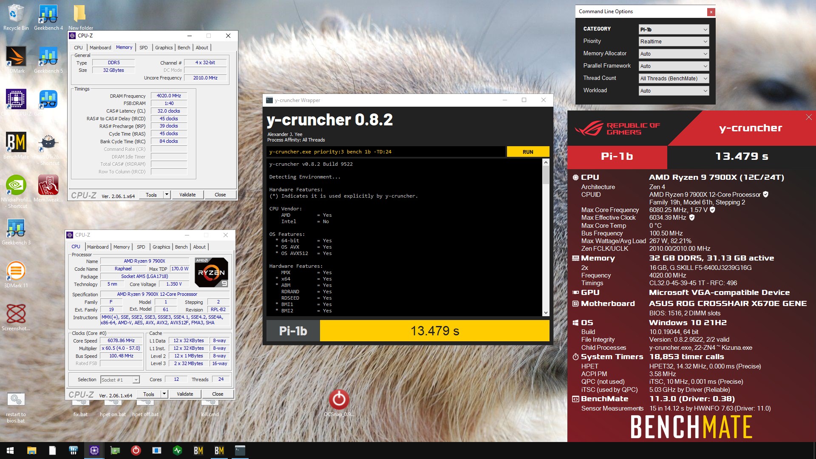Open the Thread Count dropdown
This screenshot has height=459, width=816.
[x=674, y=78]
